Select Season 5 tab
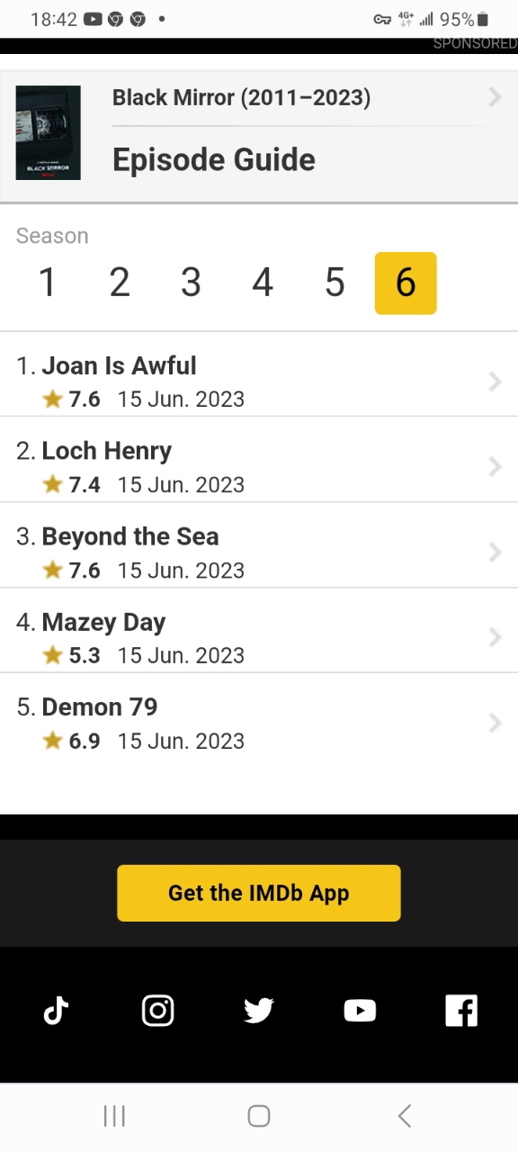The image size is (518, 1152). pyautogui.click(x=335, y=283)
